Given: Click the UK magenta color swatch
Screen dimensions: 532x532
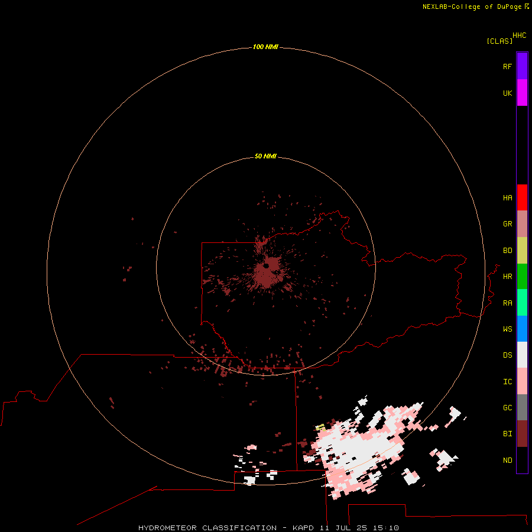Looking at the screenshot, I should (522, 93).
